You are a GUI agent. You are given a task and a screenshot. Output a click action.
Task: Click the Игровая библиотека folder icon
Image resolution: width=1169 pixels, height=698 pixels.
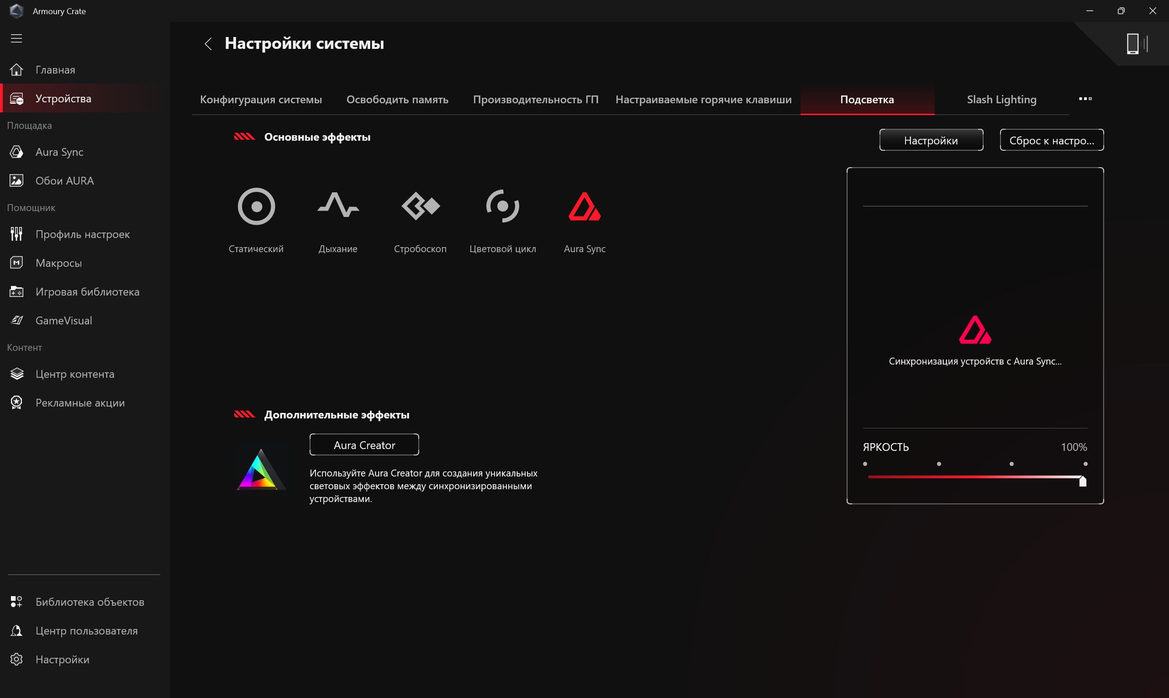(x=16, y=291)
